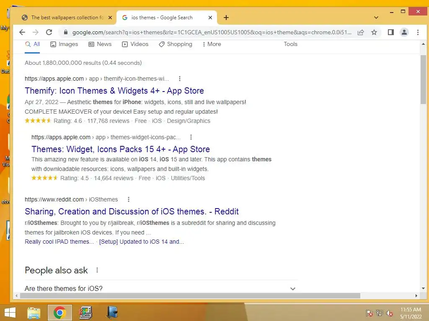Open options for the reddit result
Viewport: 429px width, 321px height.
pos(128,199)
